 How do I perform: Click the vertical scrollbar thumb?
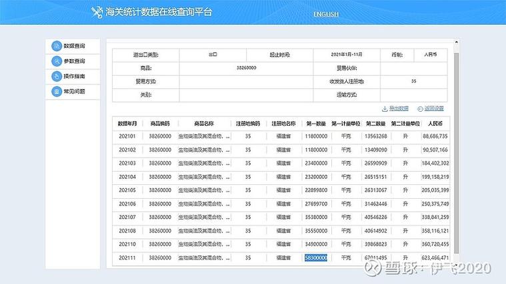tap(456, 153)
